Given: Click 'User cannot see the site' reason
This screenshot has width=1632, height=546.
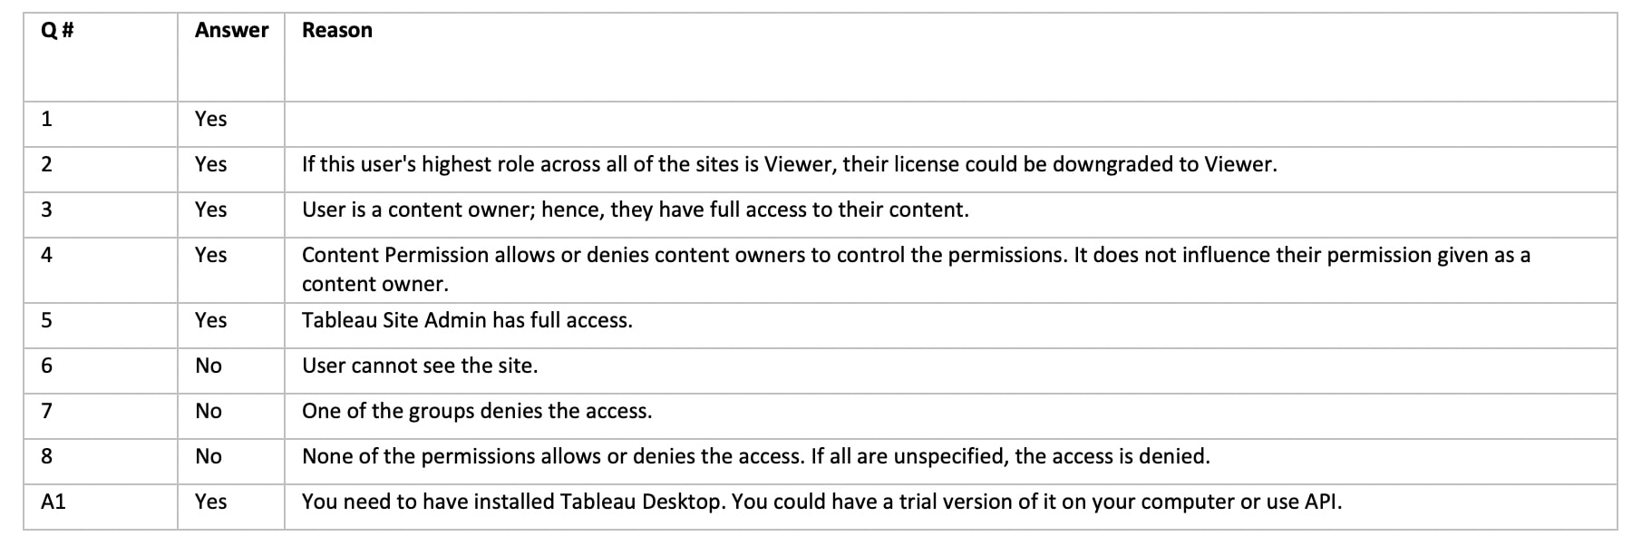Looking at the screenshot, I should [420, 366].
